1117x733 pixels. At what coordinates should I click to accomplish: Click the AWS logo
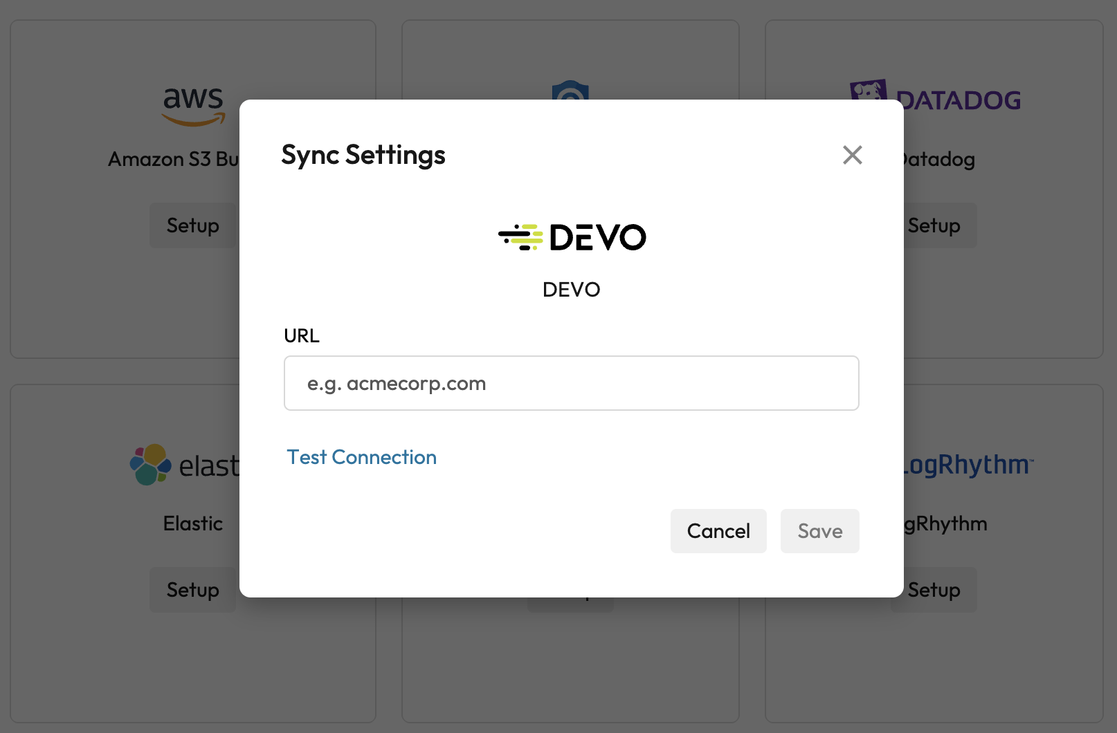pos(194,106)
